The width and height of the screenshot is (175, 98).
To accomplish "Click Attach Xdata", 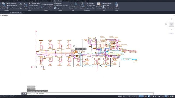I will pyautogui.click(x=107, y=4).
